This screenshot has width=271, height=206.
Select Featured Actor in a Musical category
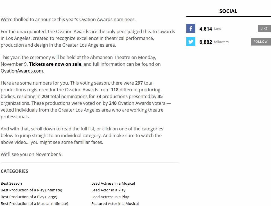115,203
